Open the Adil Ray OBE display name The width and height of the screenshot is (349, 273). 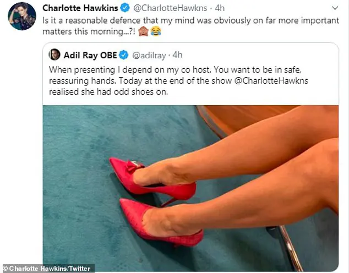[x=90, y=55]
